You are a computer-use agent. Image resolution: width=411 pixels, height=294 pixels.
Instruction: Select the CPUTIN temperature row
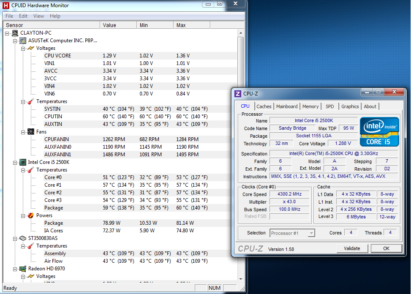[141, 117]
